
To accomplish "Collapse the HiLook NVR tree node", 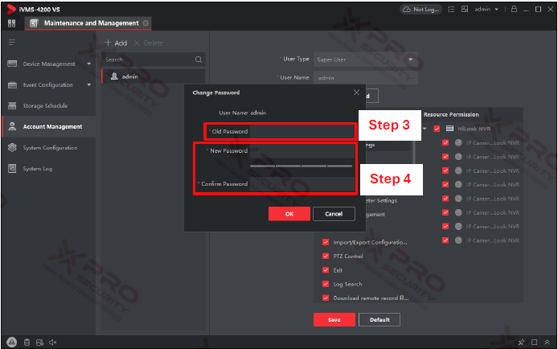I will tap(425, 129).
